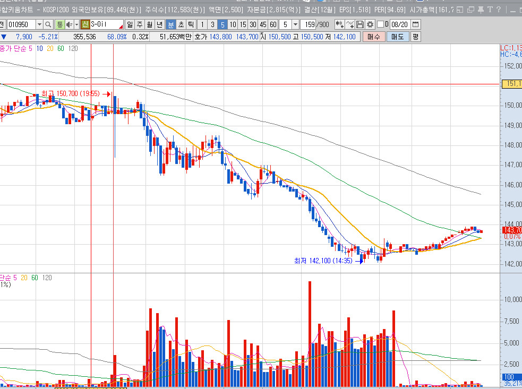Image resolution: width=522 pixels, height=389 pixels.
Task: Switch to daily chart (일)
Action: pos(130,24)
